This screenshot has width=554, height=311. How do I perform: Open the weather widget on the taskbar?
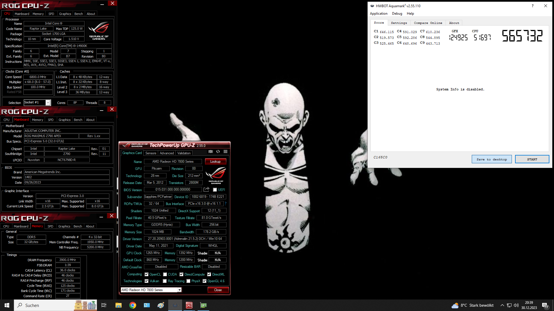[x=473, y=305]
